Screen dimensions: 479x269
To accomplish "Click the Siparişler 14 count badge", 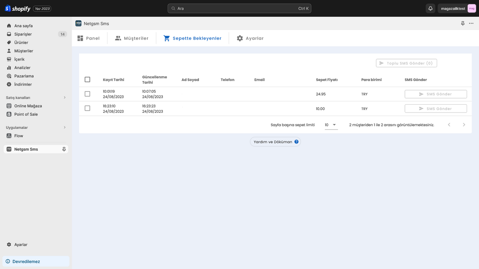I will [62, 34].
